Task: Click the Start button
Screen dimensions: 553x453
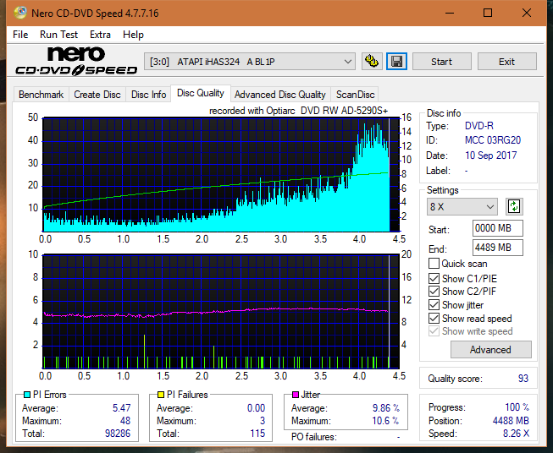Action: tap(441, 62)
